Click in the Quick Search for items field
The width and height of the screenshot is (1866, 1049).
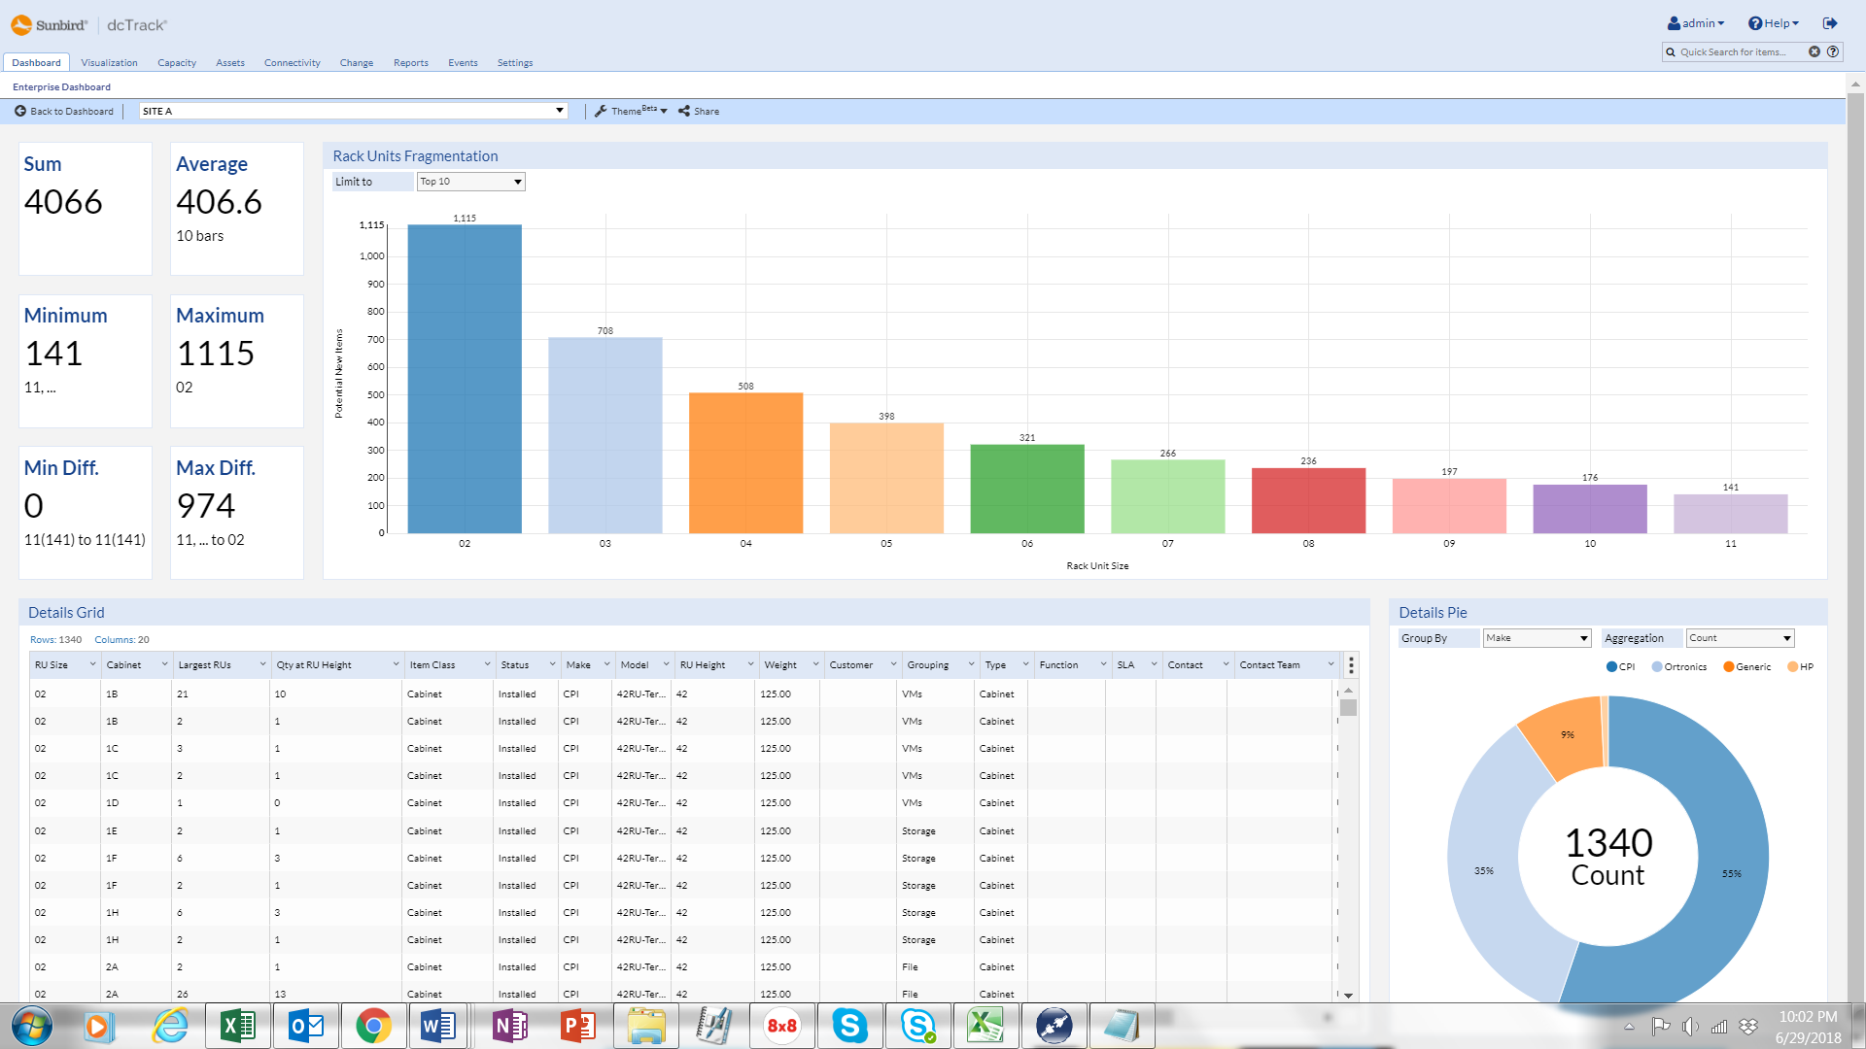[x=1735, y=52]
